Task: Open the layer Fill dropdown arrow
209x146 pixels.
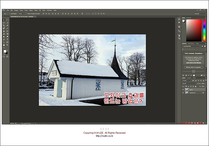Action: tap(206, 87)
